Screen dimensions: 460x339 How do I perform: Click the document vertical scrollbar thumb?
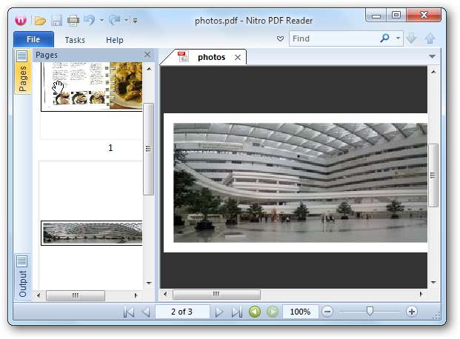click(433, 175)
